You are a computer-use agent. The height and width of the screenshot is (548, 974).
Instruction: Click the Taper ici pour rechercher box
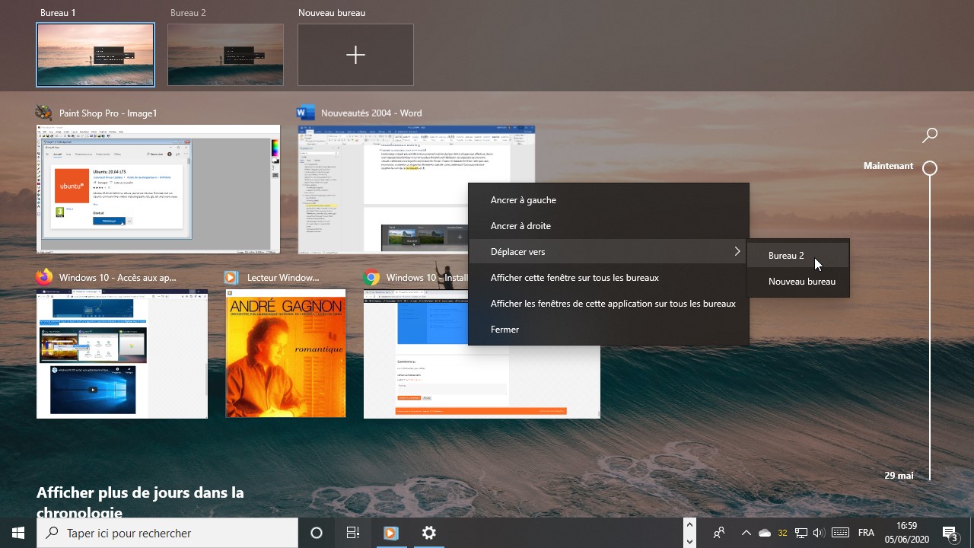click(x=167, y=533)
